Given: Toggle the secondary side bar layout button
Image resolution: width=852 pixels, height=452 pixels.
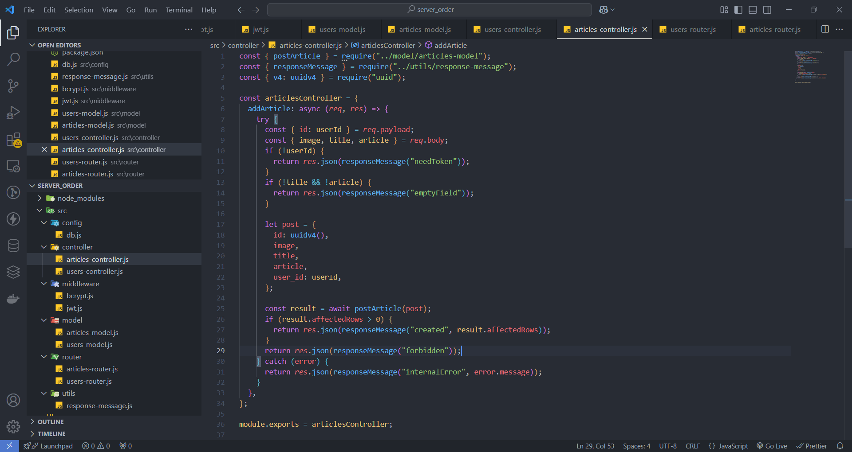Looking at the screenshot, I should (767, 10).
